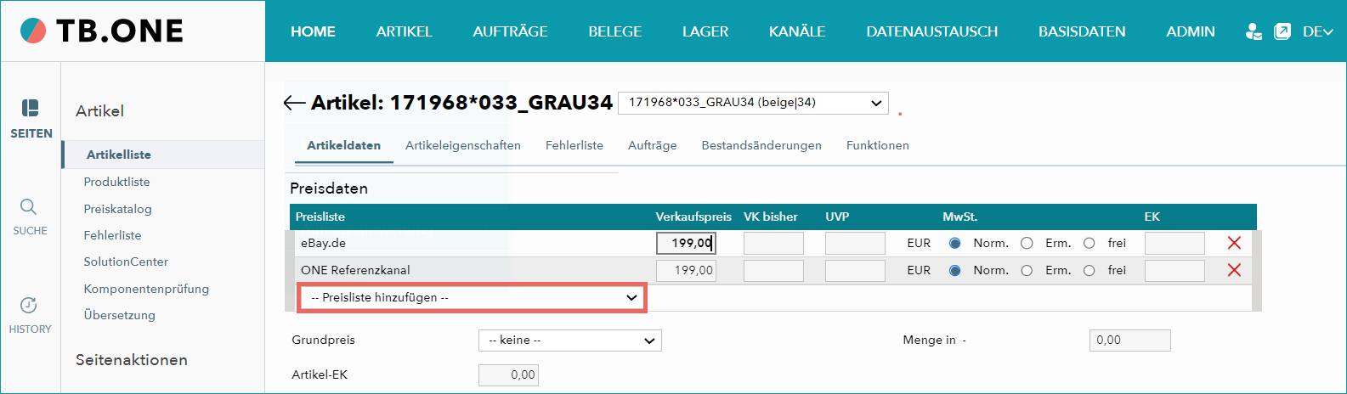1347x394 pixels.
Task: Switch to the Aufträge tab
Action: [653, 145]
